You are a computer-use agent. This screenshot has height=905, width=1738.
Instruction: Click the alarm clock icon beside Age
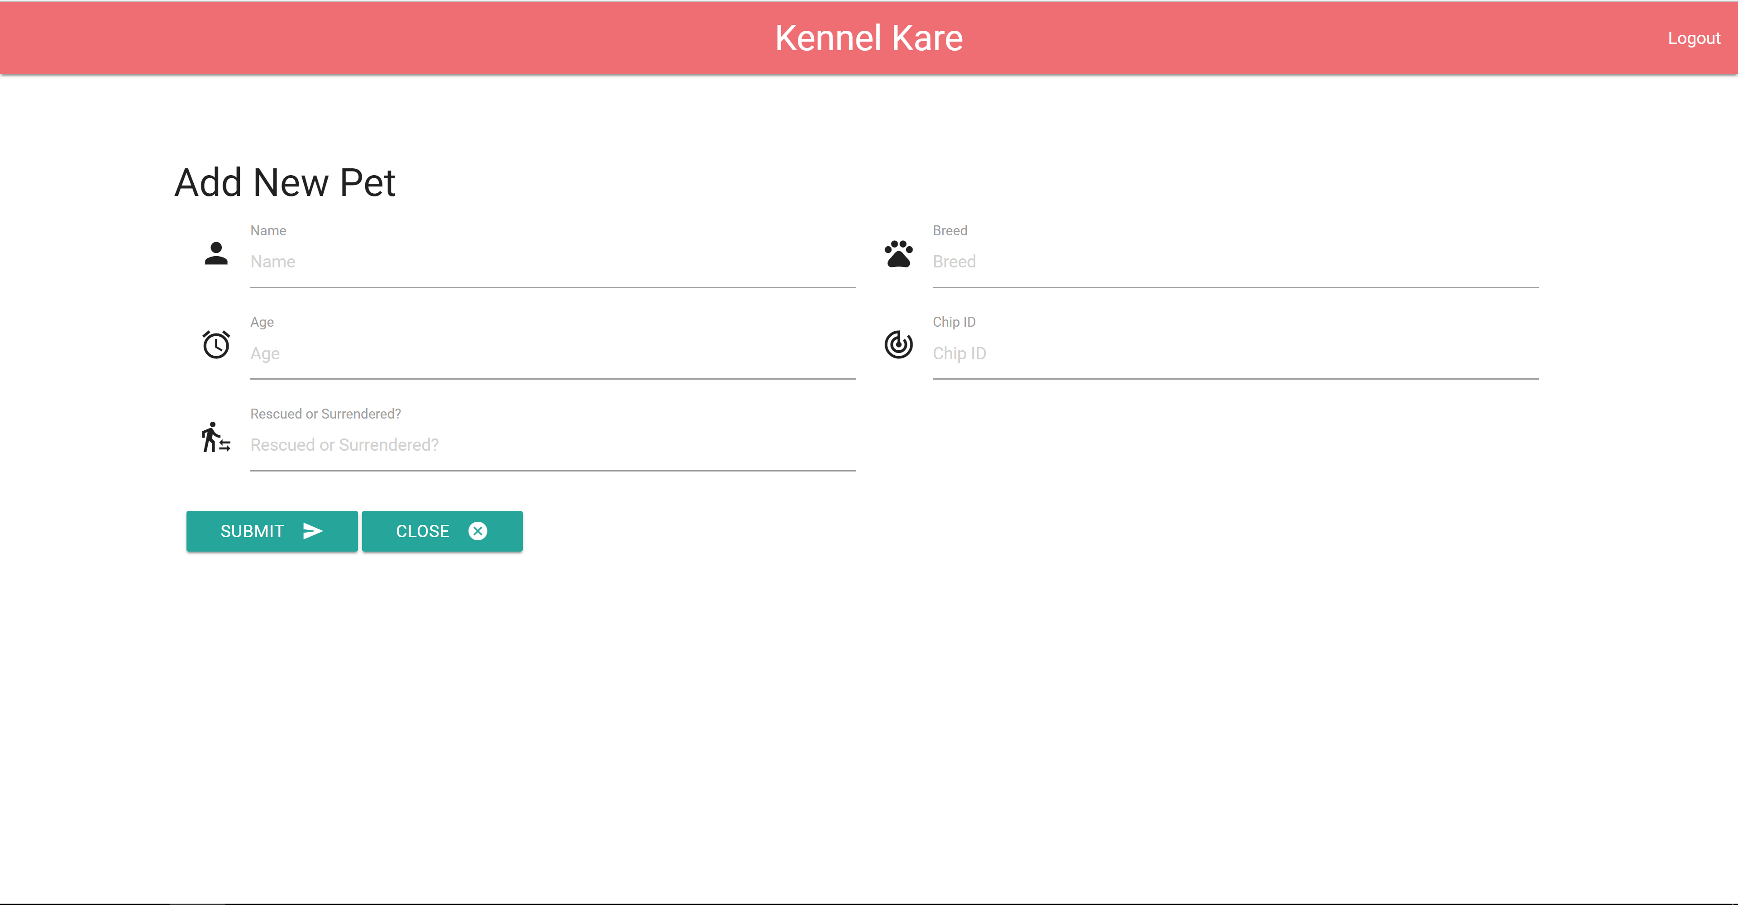tap(216, 345)
